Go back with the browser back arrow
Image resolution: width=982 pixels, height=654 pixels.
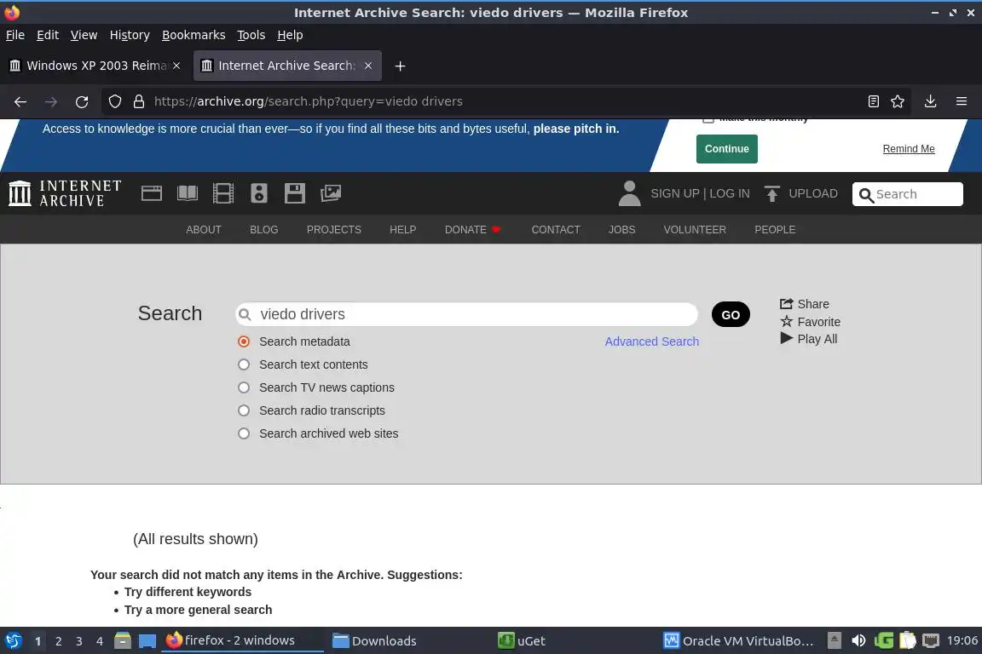click(20, 101)
